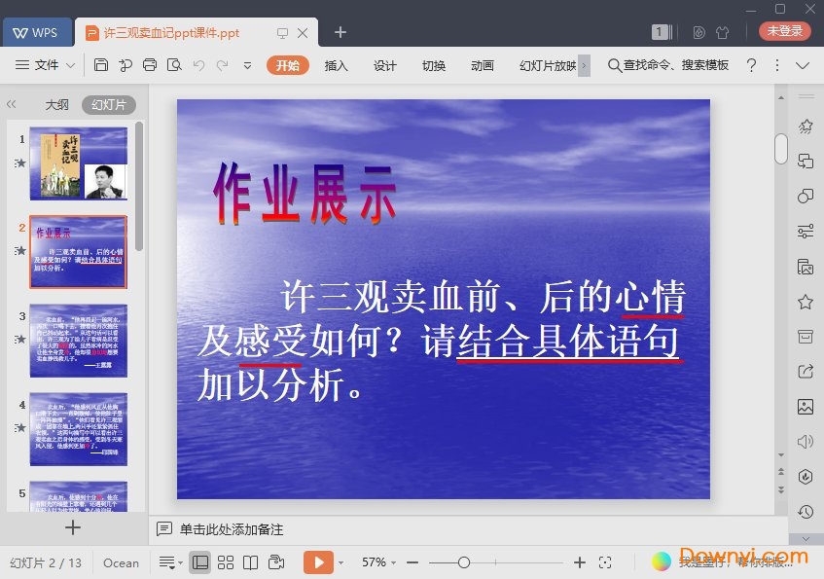Viewport: 824px width, 579px height.
Task: Open the 设计 ribbon tab
Action: click(x=385, y=65)
